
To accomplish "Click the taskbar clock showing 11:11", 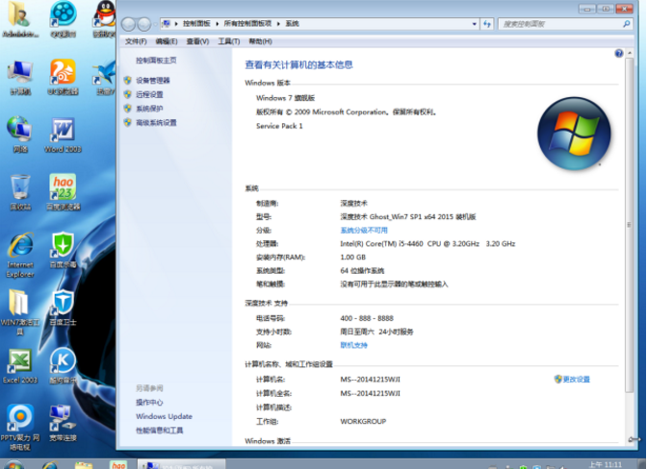I will (x=605, y=464).
